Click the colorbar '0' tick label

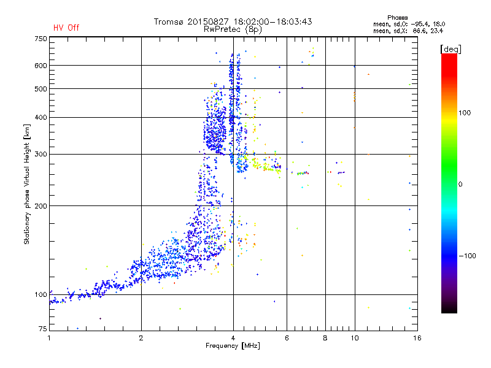(460, 185)
